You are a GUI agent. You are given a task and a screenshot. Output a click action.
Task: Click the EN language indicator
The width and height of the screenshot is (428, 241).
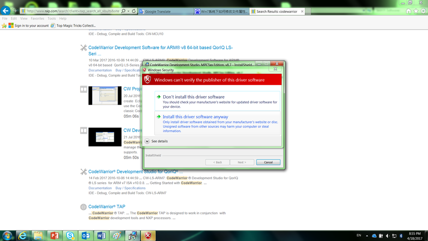[359, 235]
